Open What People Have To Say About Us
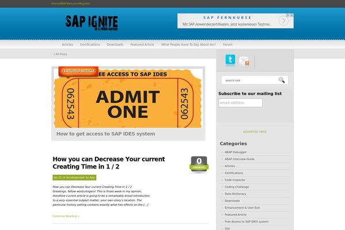 click(189, 44)
